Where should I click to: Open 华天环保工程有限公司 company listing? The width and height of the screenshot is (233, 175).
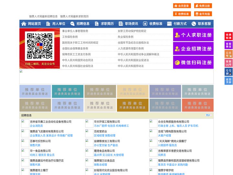point(107,122)
